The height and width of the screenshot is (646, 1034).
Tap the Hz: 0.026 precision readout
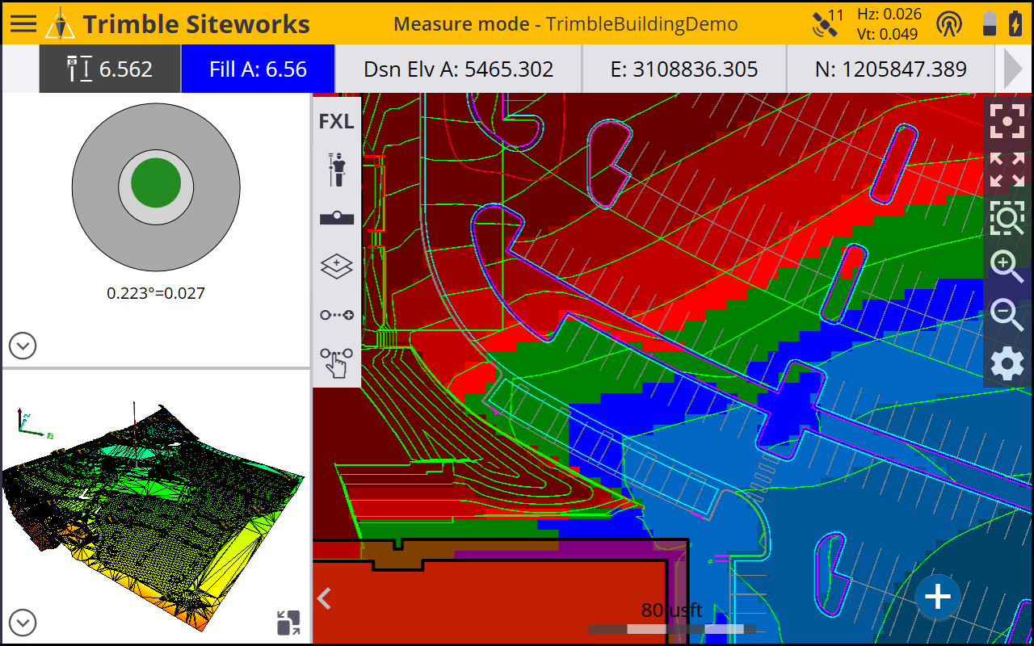[x=889, y=14]
